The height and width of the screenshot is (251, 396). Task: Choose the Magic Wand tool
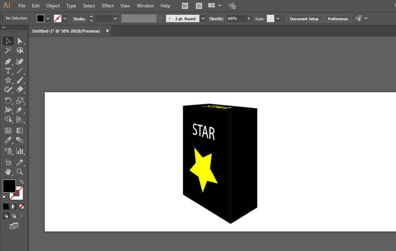coord(8,51)
